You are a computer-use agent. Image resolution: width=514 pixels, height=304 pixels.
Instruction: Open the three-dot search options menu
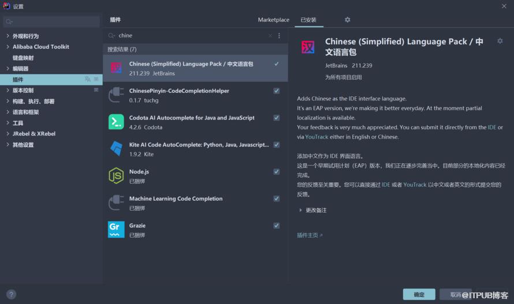(279, 35)
